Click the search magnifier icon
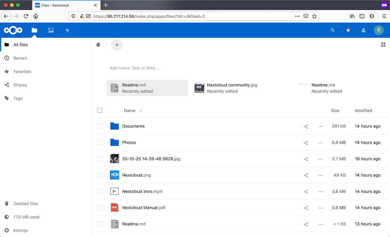The width and height of the screenshot is (390, 237). pos(333,30)
